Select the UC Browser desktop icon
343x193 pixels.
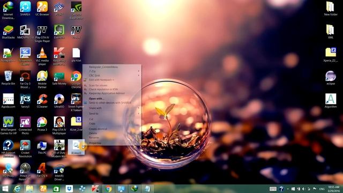(42, 9)
